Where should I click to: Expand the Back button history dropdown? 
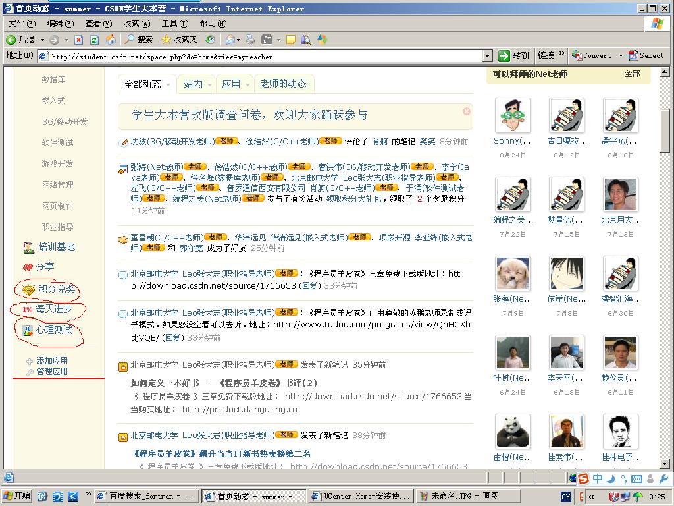point(42,40)
